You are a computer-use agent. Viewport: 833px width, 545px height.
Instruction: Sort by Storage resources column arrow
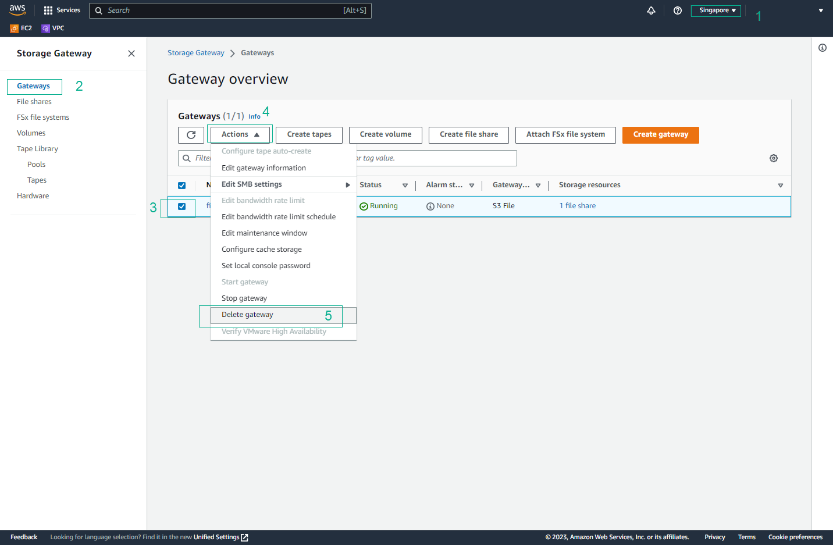pos(781,186)
